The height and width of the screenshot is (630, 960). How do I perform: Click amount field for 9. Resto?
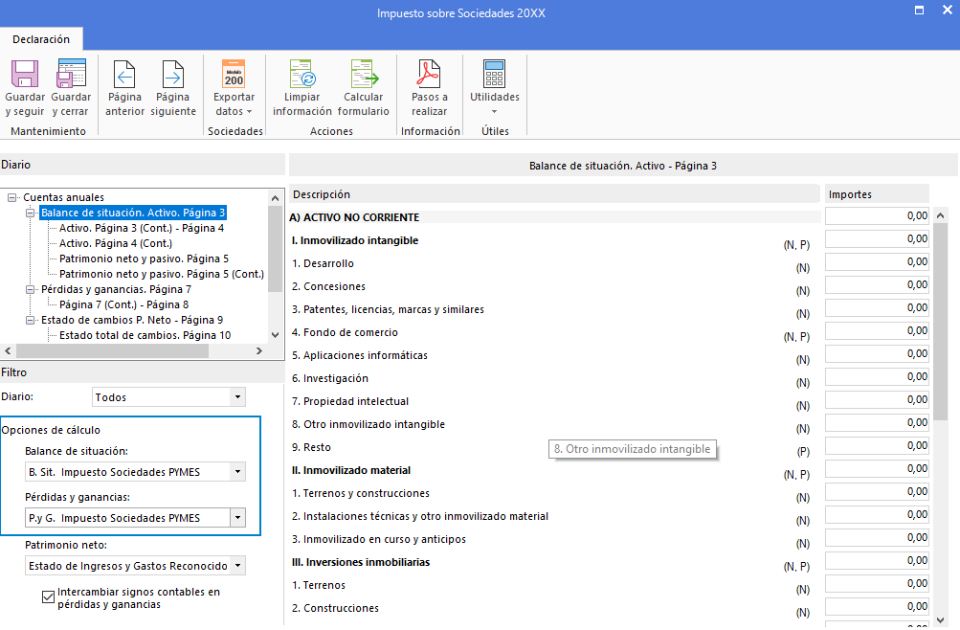877,446
